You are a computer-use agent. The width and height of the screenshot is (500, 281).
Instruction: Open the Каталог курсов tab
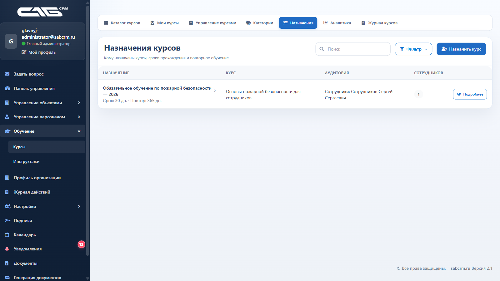tap(122, 23)
